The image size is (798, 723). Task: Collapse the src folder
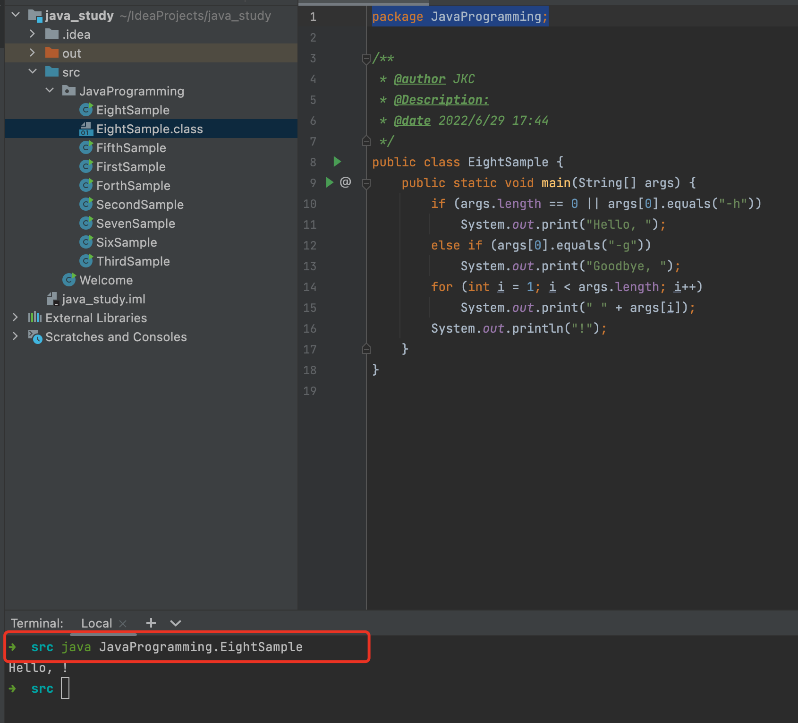[x=32, y=72]
